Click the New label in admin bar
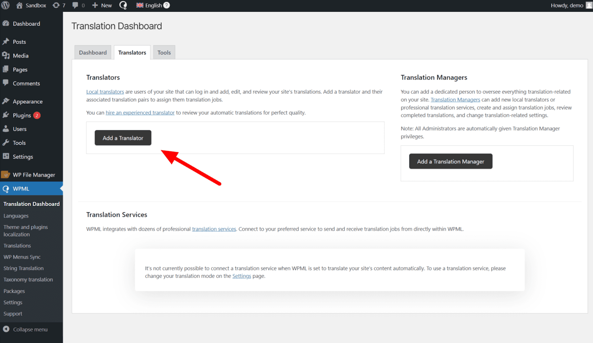 pos(106,5)
